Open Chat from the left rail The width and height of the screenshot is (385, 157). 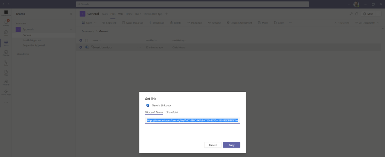tap(6, 33)
